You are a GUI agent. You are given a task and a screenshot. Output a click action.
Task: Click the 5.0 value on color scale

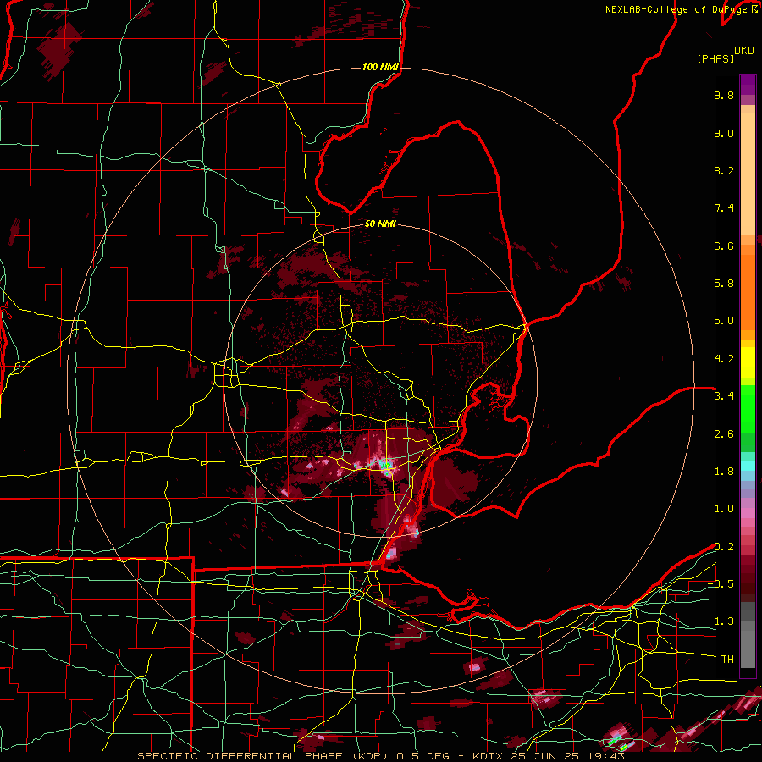pos(724,321)
